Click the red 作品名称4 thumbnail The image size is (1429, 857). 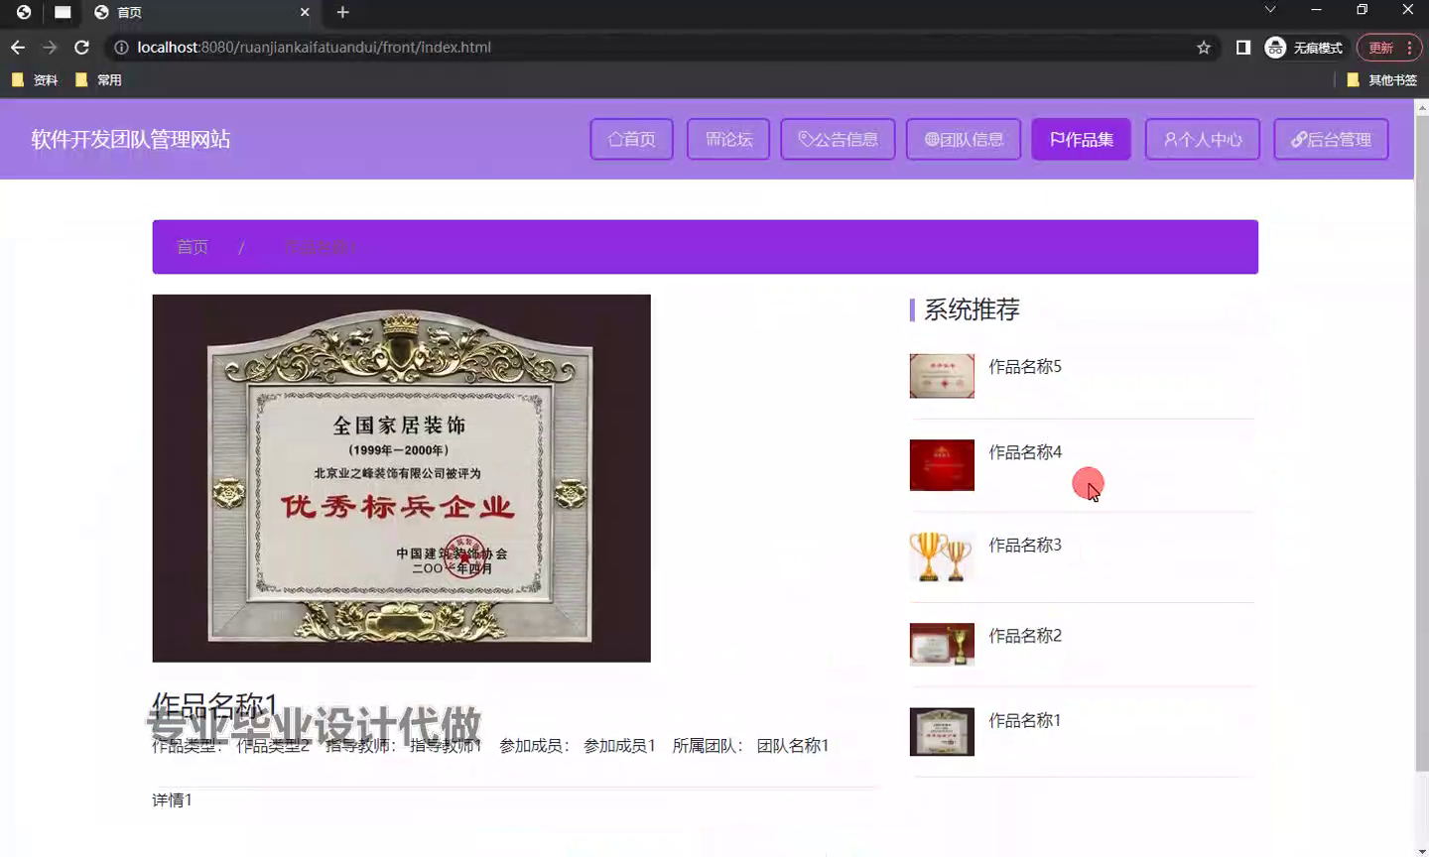[942, 464]
